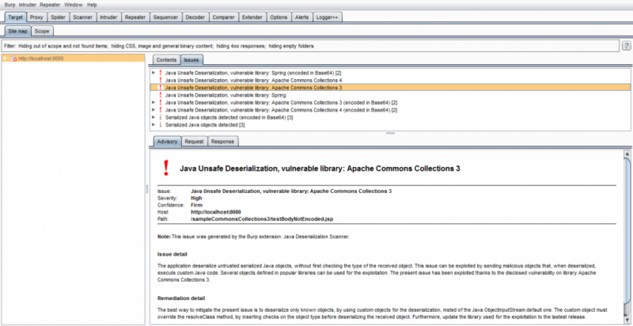633x326 pixels.
Task: Select Serialized Java objects detected [3] row
Action: (390, 125)
